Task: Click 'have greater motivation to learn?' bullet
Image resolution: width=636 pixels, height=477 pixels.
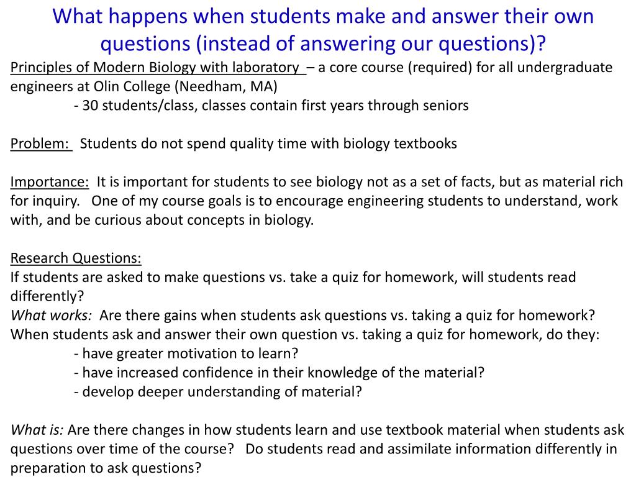Action: point(186,353)
